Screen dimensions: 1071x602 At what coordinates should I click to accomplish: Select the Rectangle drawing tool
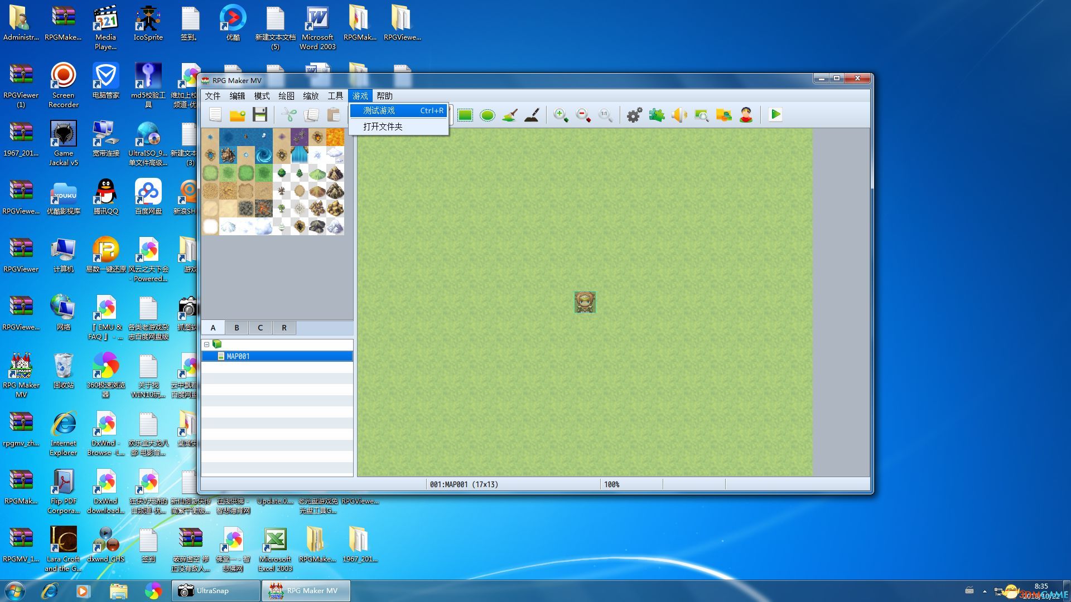465,115
